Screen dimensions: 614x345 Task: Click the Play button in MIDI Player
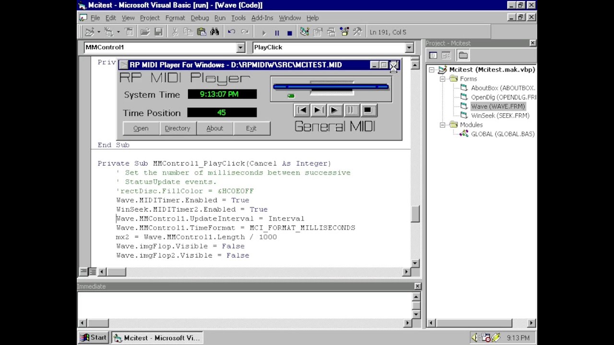pos(334,110)
